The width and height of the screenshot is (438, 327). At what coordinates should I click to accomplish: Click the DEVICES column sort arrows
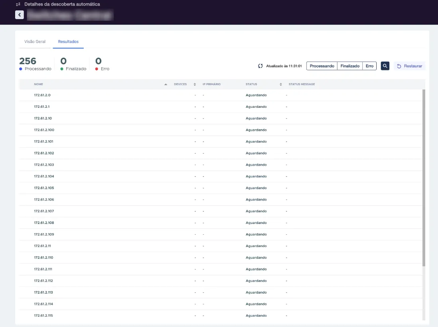(x=195, y=84)
